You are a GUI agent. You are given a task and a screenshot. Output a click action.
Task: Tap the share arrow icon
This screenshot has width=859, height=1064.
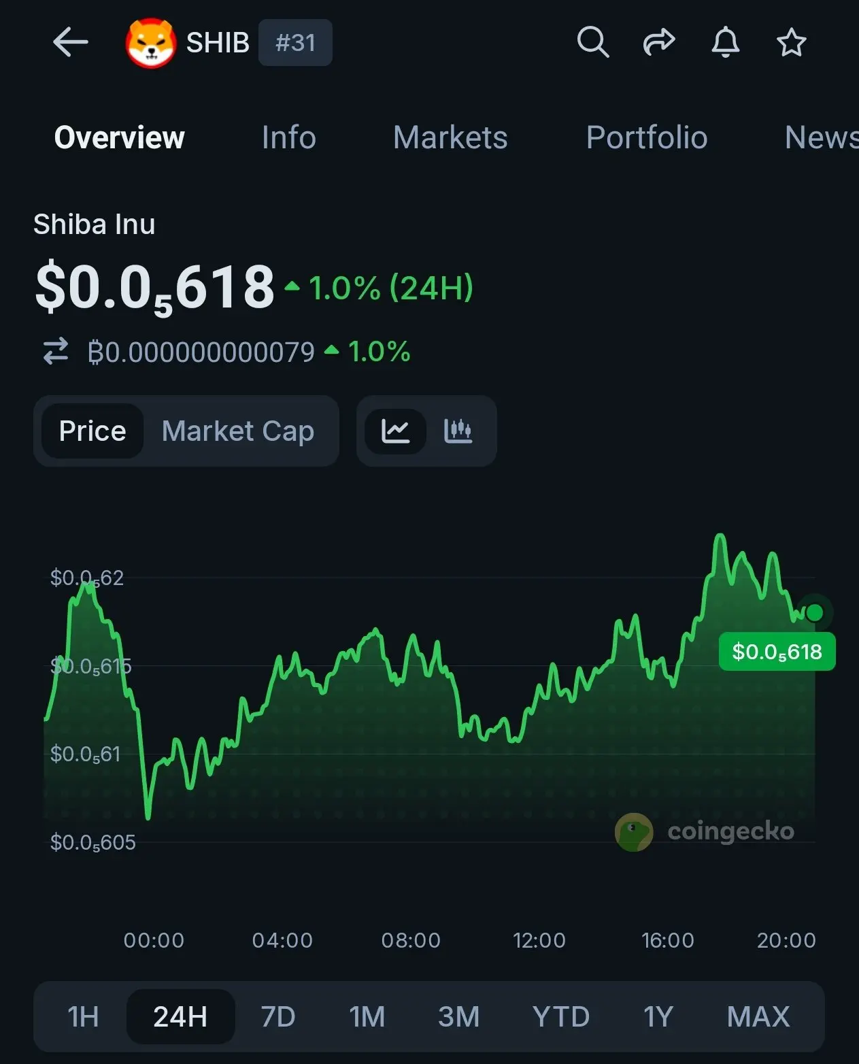coord(659,42)
